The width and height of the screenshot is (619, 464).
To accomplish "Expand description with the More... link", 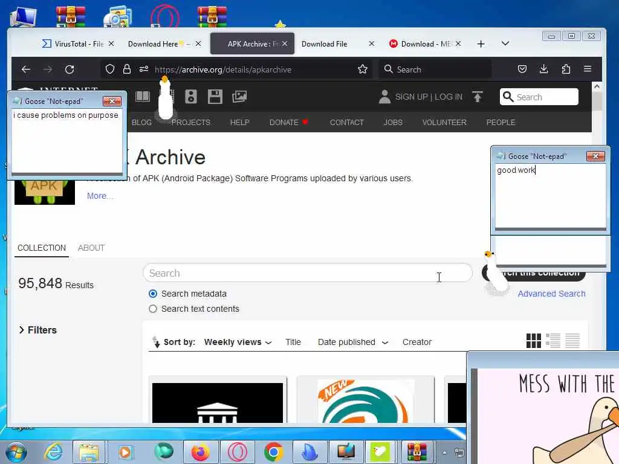I will point(100,196).
